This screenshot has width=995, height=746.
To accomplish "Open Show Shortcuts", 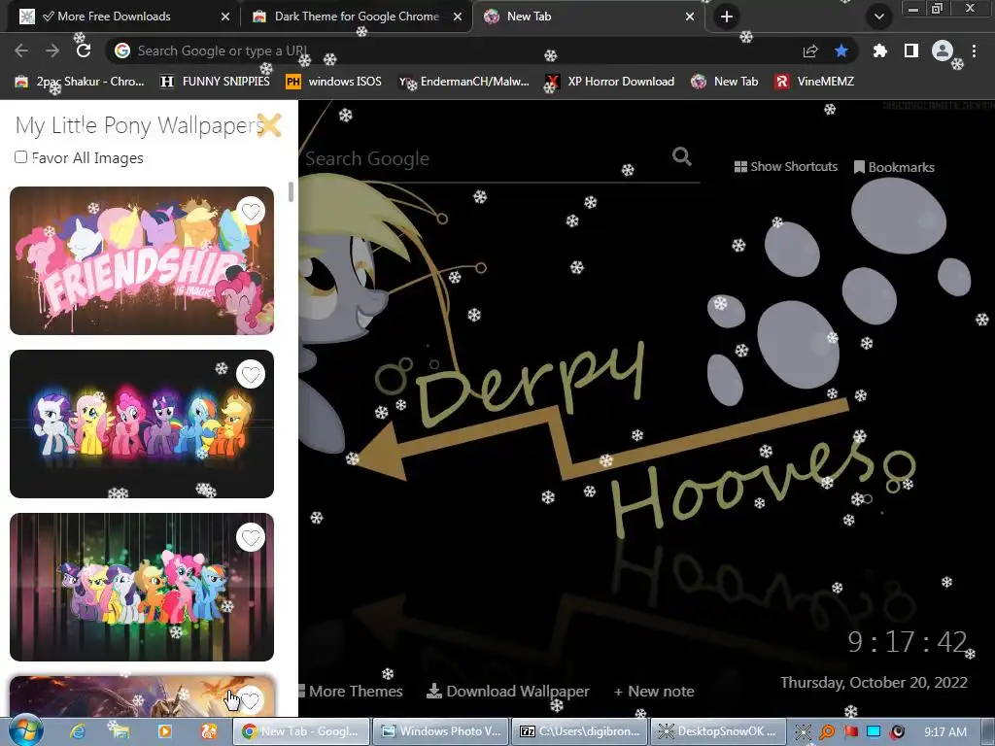I will (x=785, y=167).
